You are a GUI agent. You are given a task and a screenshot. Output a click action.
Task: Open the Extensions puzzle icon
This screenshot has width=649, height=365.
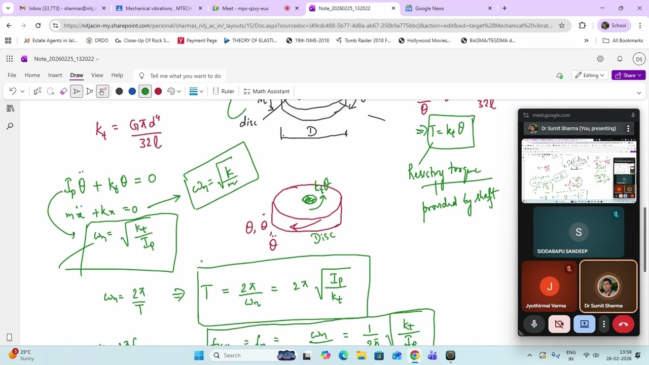click(582, 25)
